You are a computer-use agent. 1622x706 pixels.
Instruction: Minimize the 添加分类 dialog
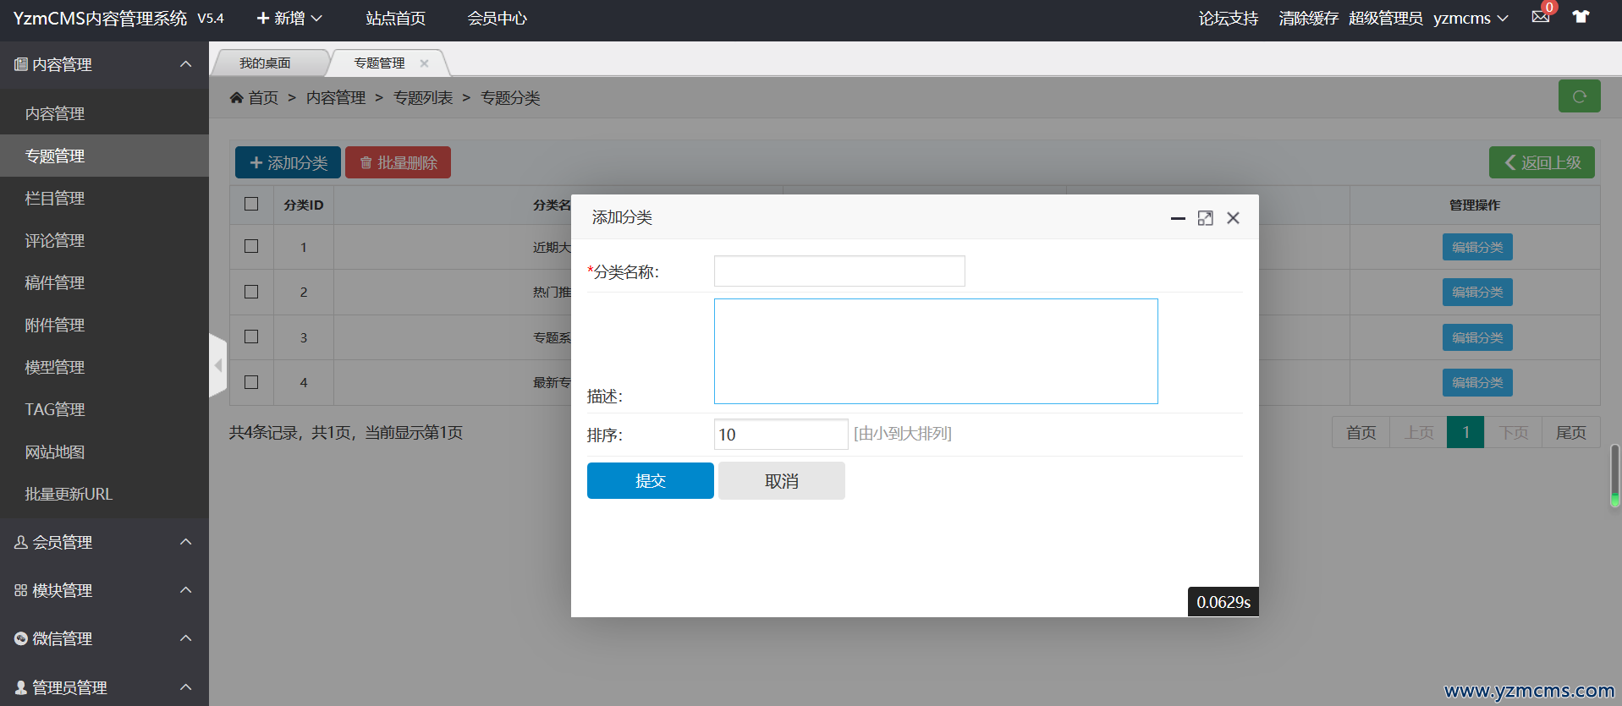[x=1177, y=218]
